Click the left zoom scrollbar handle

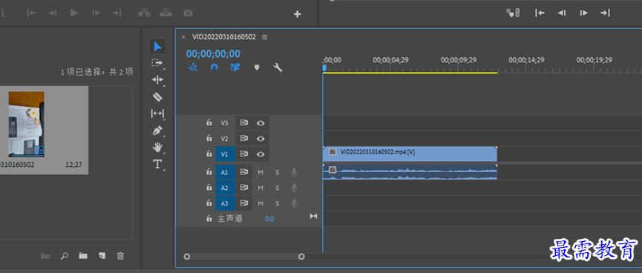[x=187, y=257]
